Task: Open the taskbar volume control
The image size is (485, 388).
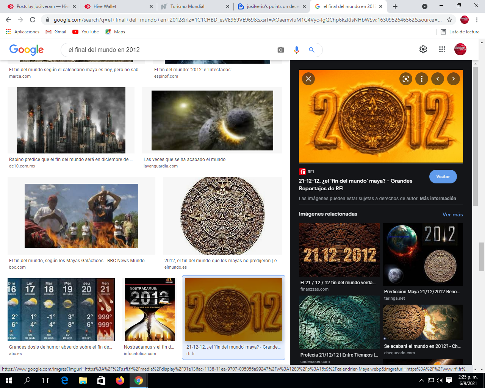Action: pyautogui.click(x=440, y=380)
